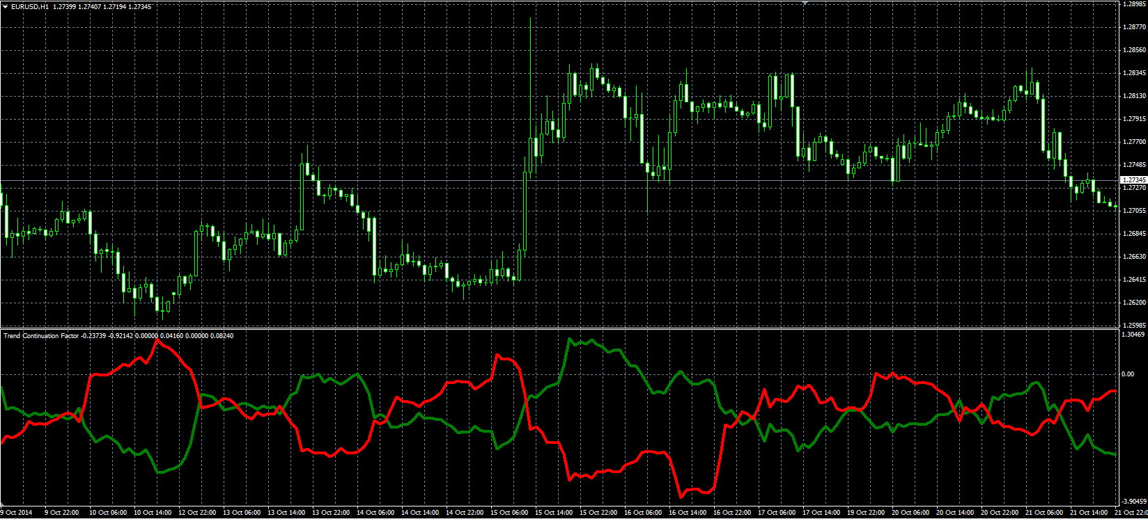Screen dimensions: 1148x519
Task: Click the 1.26630 price scale label
Action: point(1134,257)
